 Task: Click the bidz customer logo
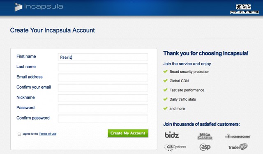[x=172, y=135]
